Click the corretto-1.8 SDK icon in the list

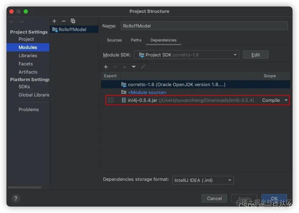pos(124,84)
